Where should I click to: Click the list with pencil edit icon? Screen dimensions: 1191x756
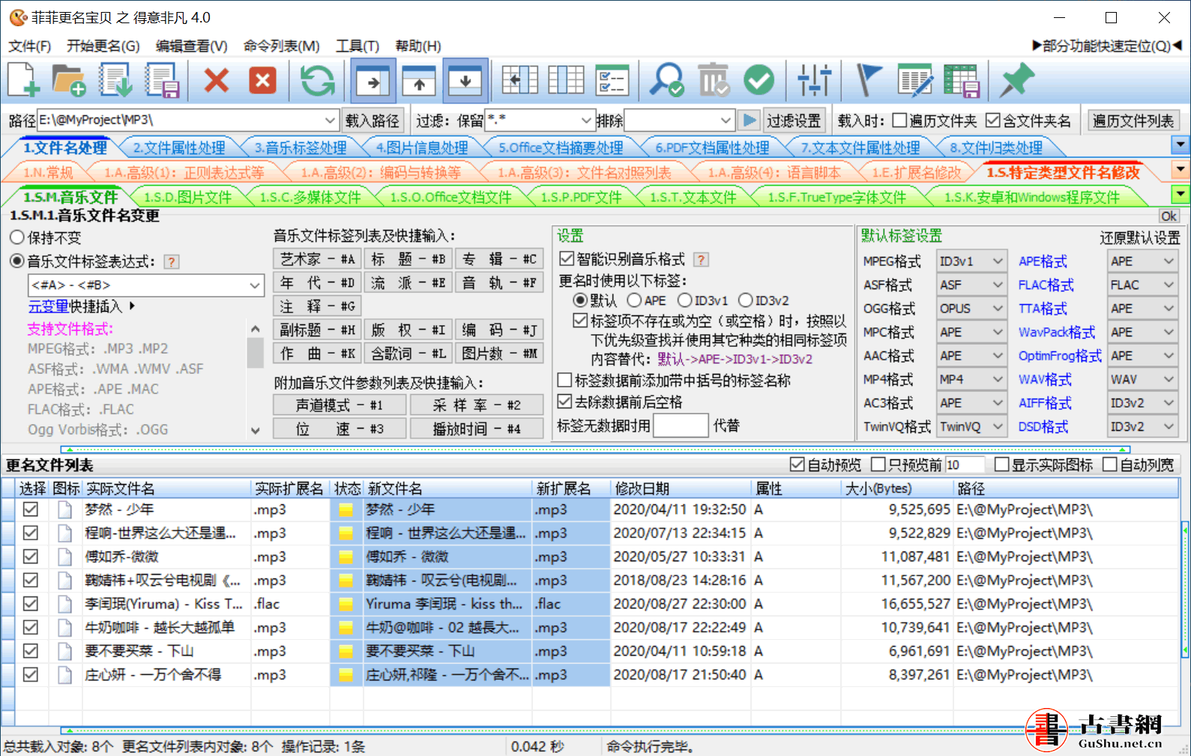pos(914,80)
